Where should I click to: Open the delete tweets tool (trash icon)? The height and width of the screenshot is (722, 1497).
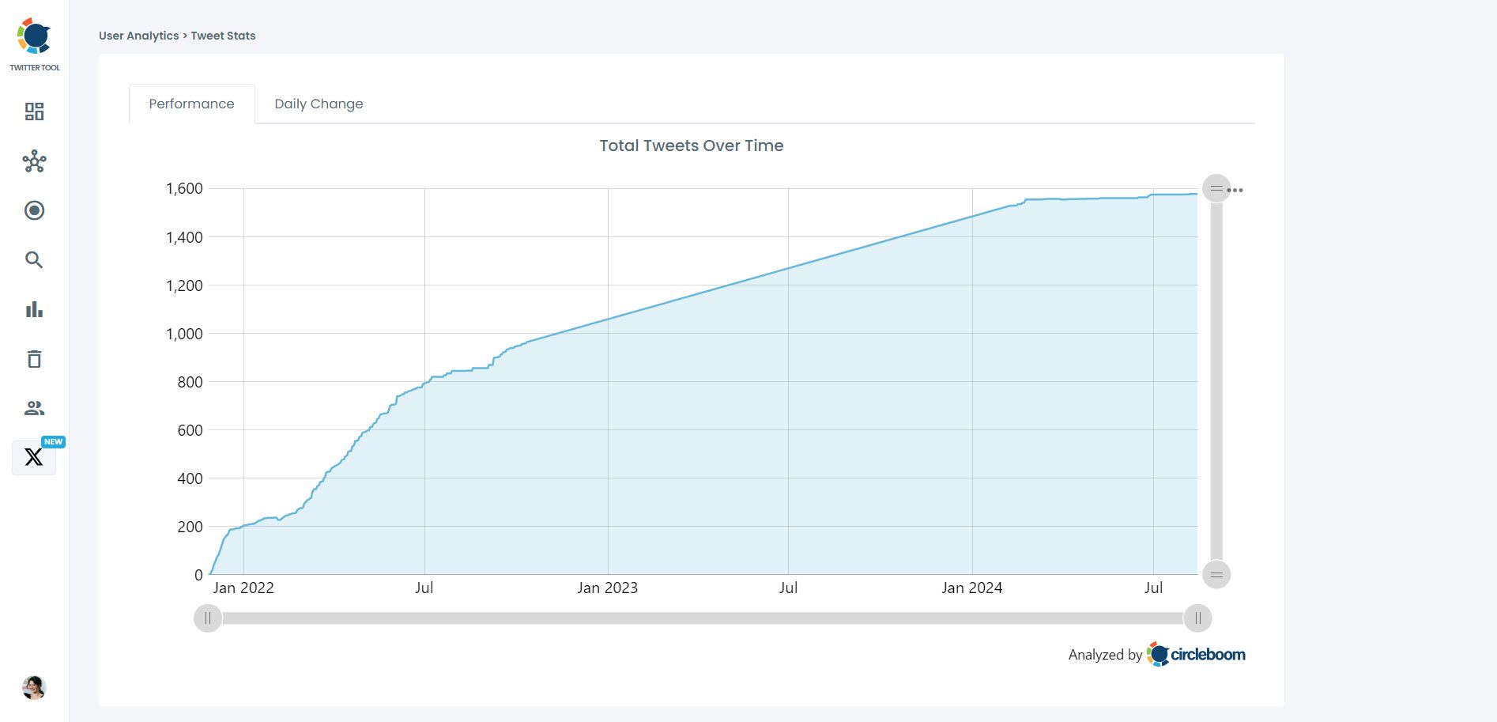[33, 358]
